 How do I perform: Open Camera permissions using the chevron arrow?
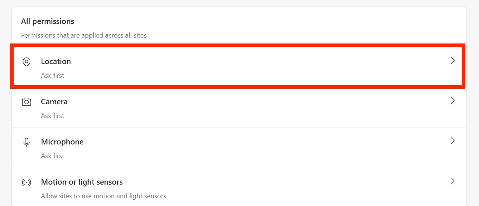[x=453, y=101]
